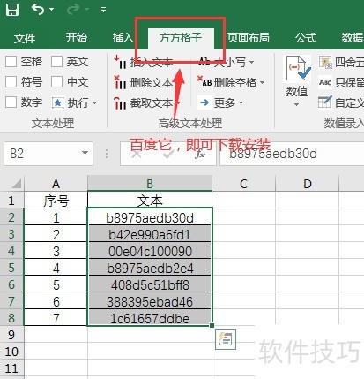Screen dimensions: 364x379
Task: Click cell containing b8975aedb2e4
Action: [150, 268]
